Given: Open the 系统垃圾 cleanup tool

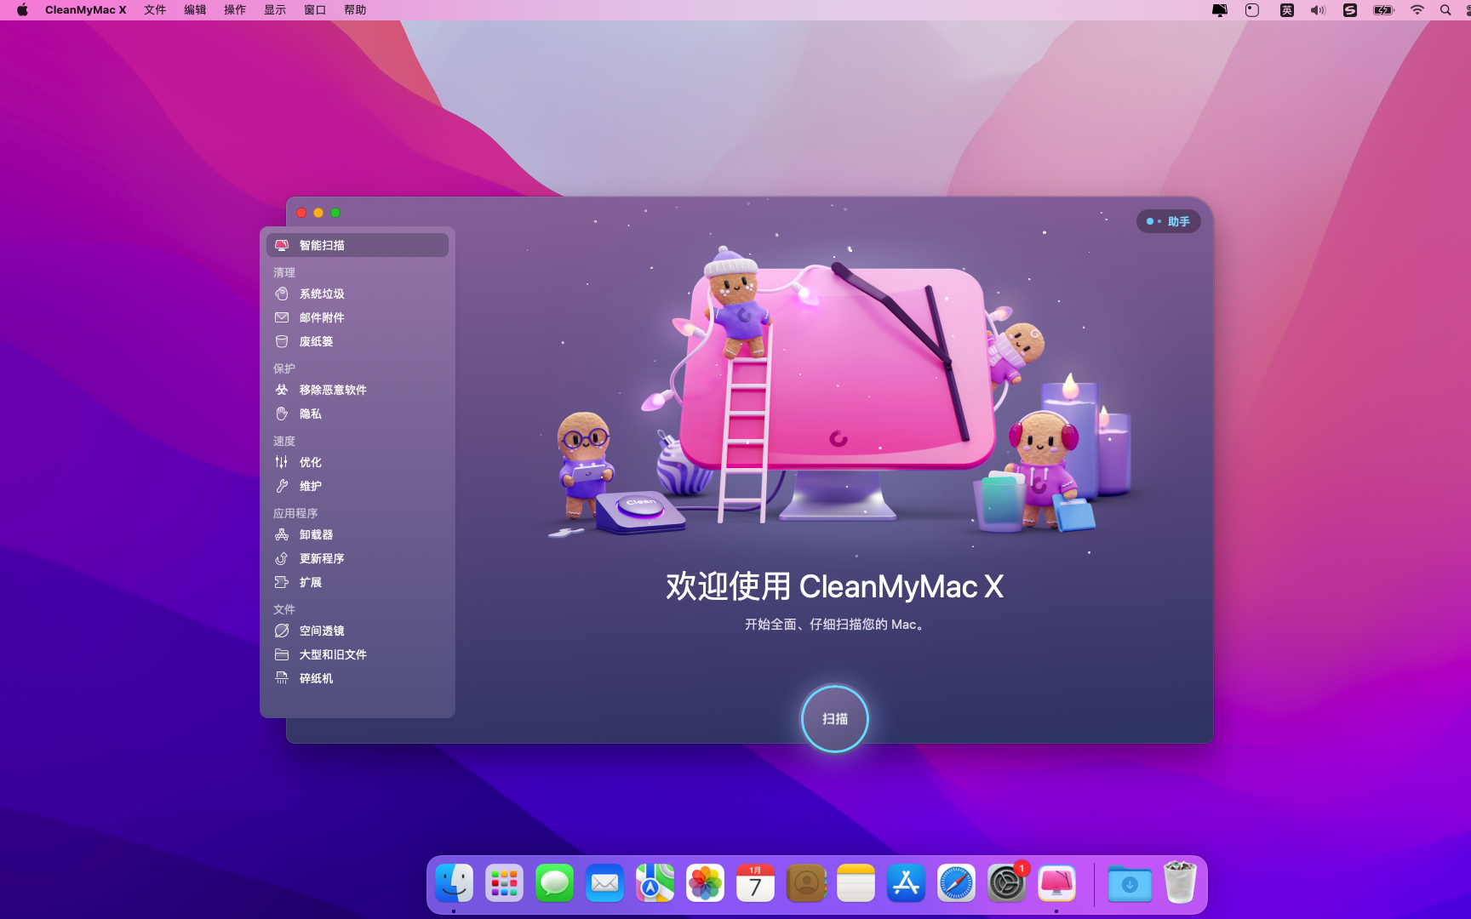Looking at the screenshot, I should click(318, 294).
